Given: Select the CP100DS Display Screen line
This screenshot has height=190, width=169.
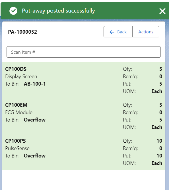Looking at the screenshot, I should tap(84, 80).
